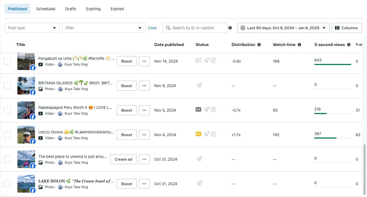Expand the Filter dropdown
367x197 pixels.
click(104, 28)
